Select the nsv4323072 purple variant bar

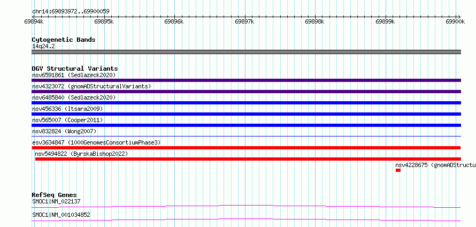(246, 92)
